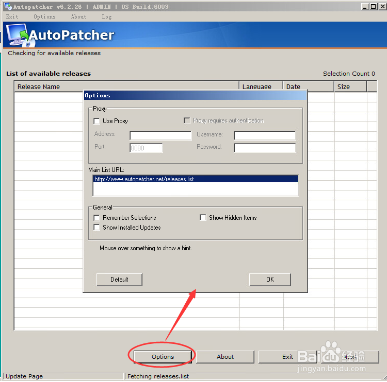The image size is (387, 382).
Task: Click the Main List URL label
Action: [x=106, y=170]
